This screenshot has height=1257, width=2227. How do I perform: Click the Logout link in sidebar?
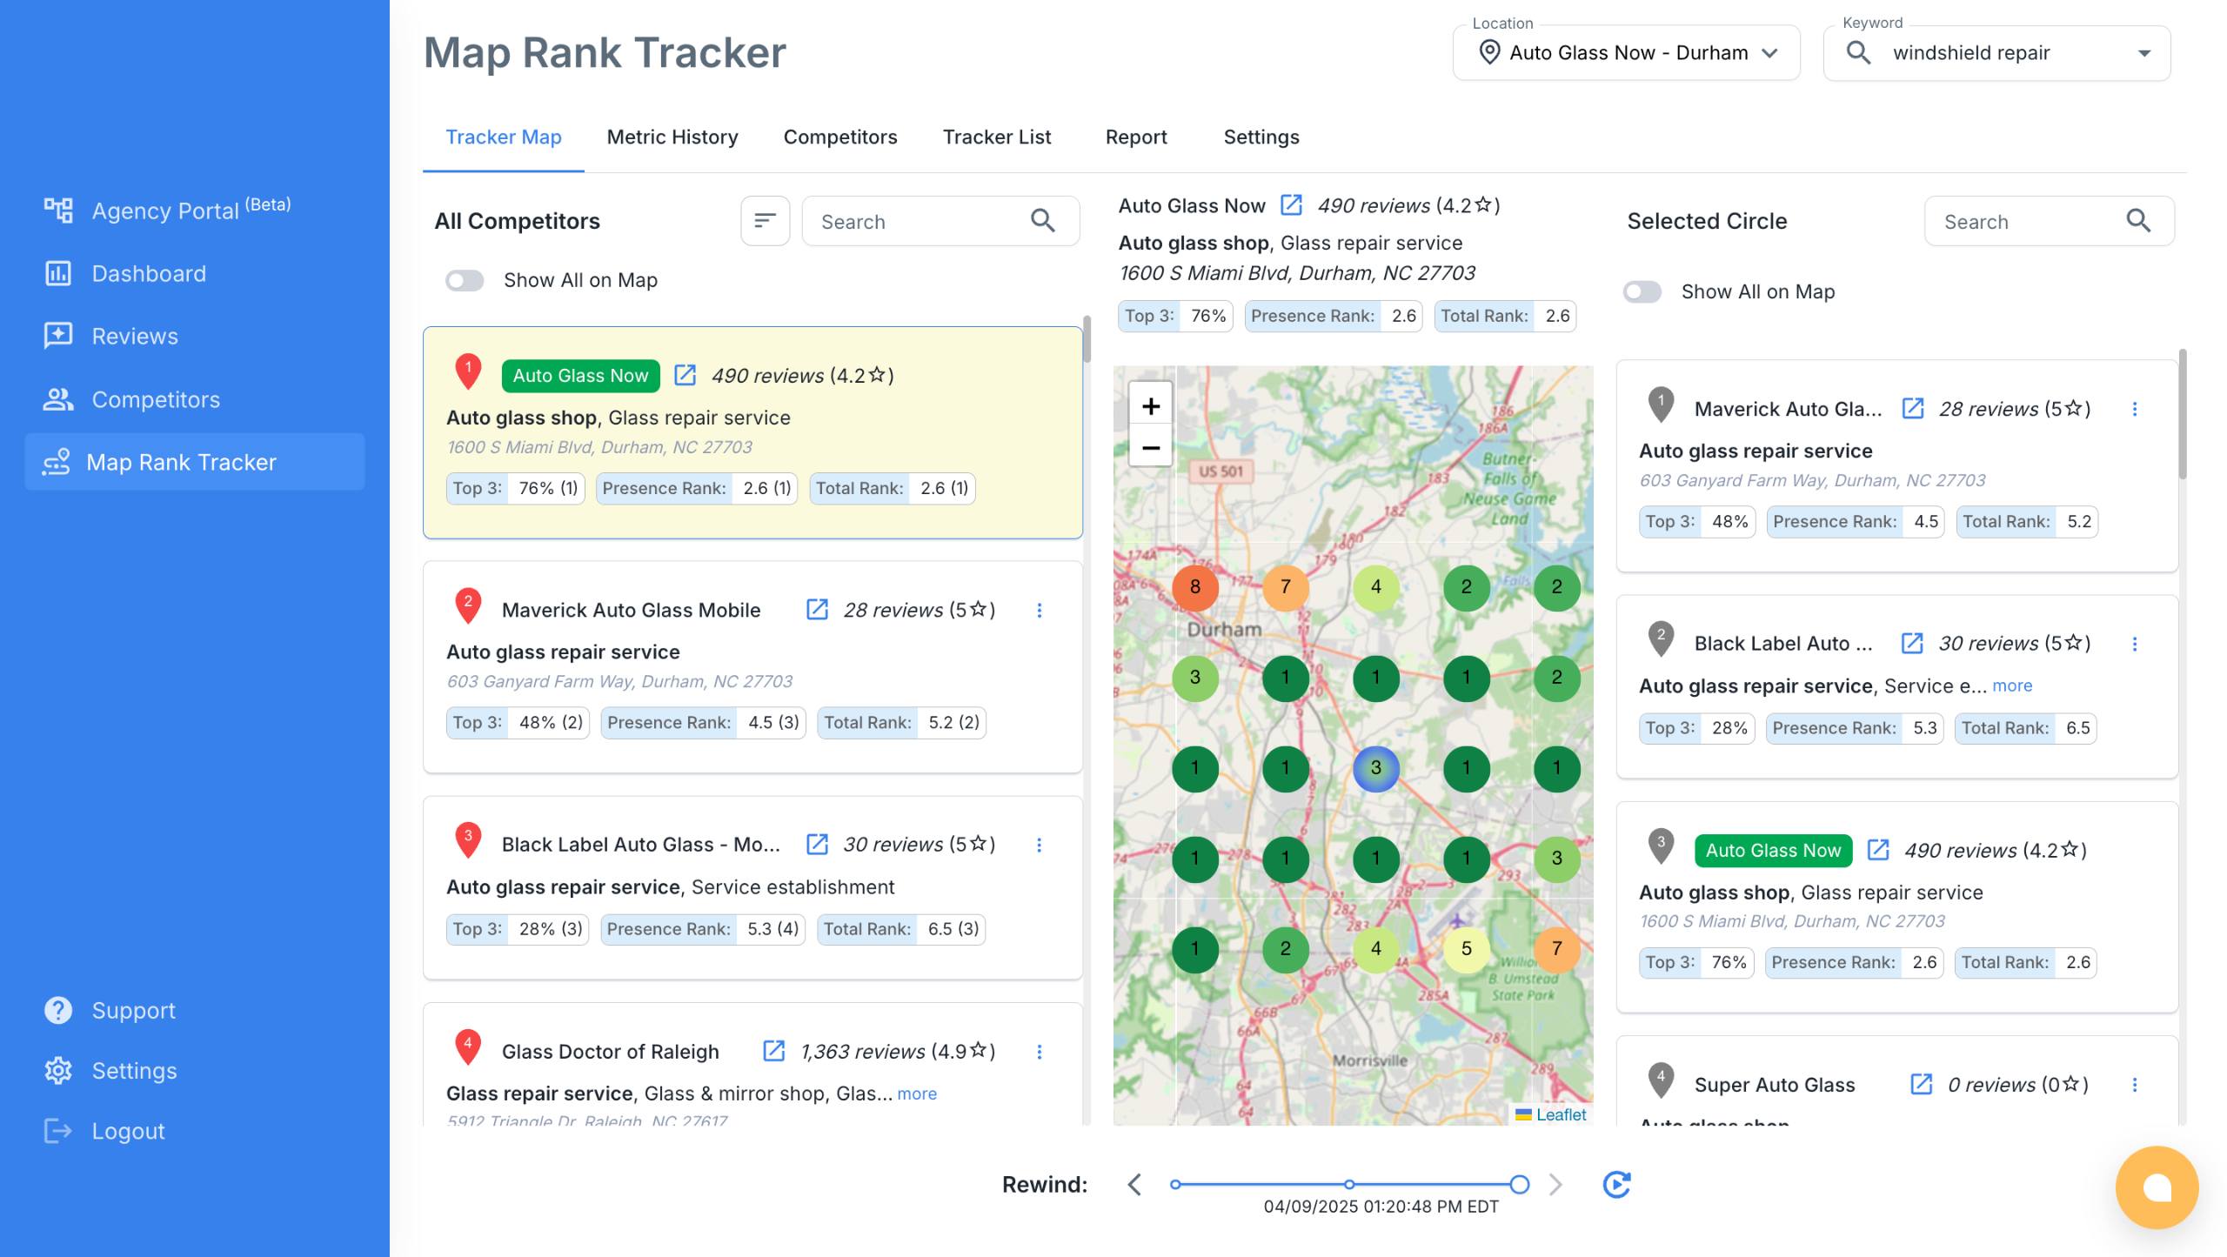click(x=128, y=1131)
